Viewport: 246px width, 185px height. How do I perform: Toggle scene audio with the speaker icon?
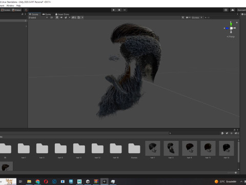coord(61,17)
